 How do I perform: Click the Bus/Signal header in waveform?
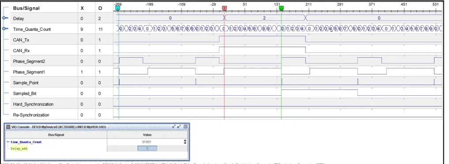(26, 8)
